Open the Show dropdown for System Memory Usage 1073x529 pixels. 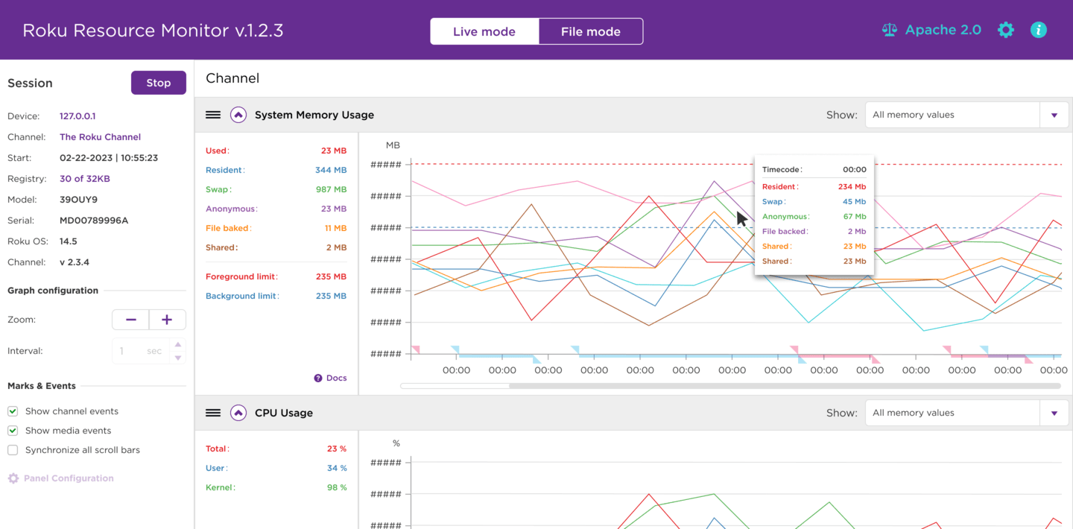[1054, 115]
